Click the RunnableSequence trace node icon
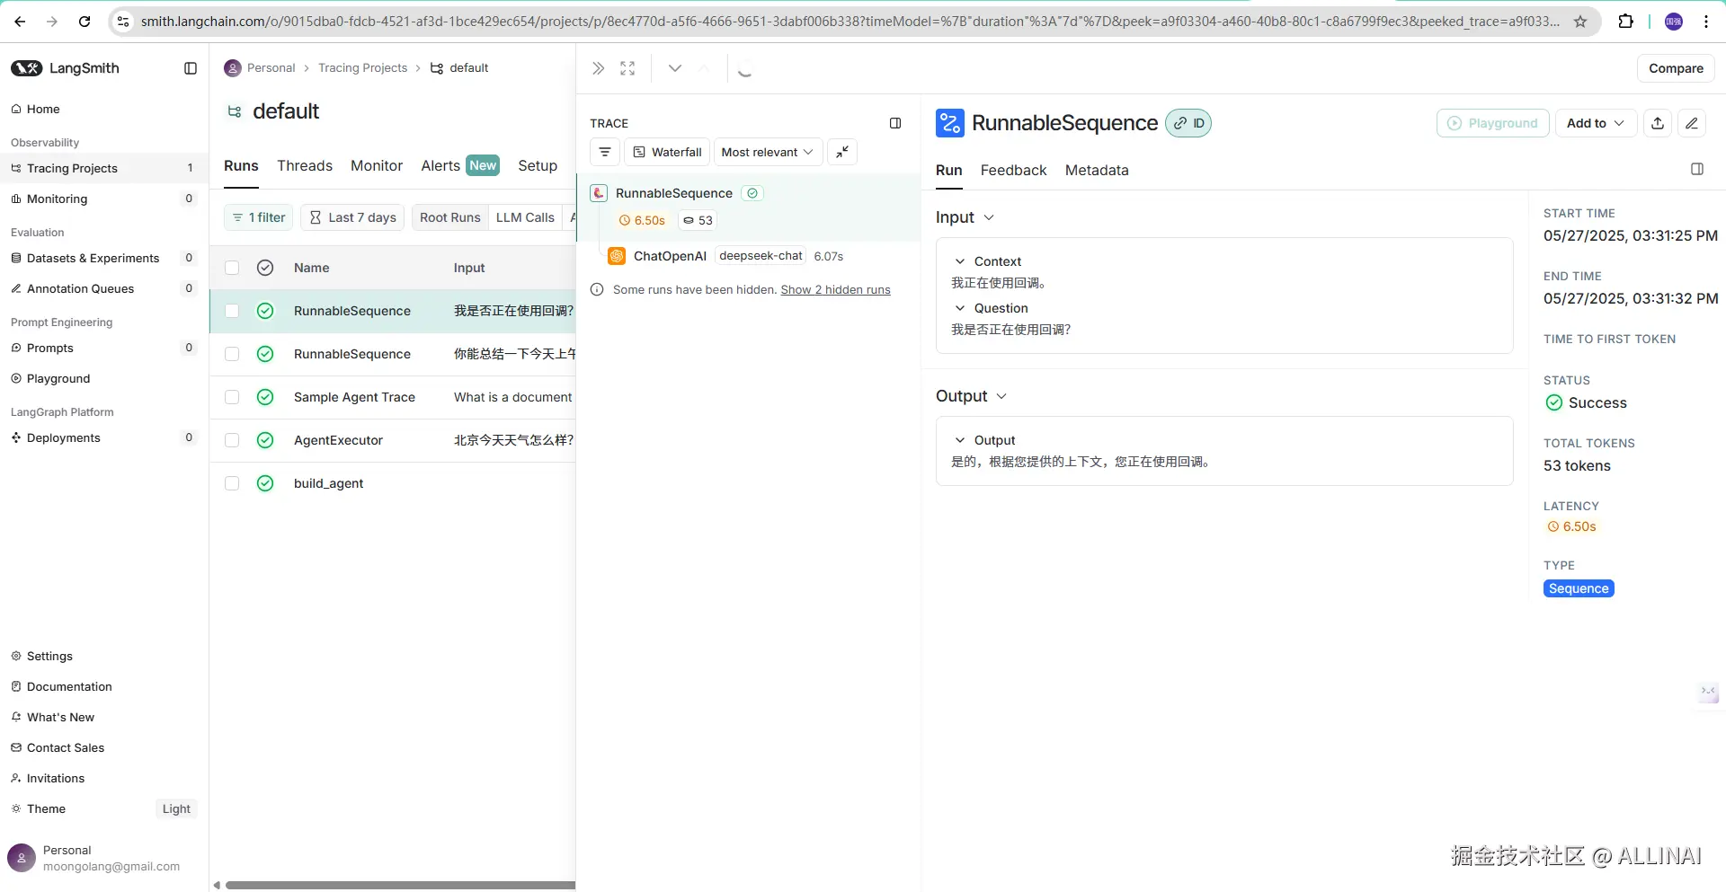This screenshot has width=1726, height=892. [599, 193]
